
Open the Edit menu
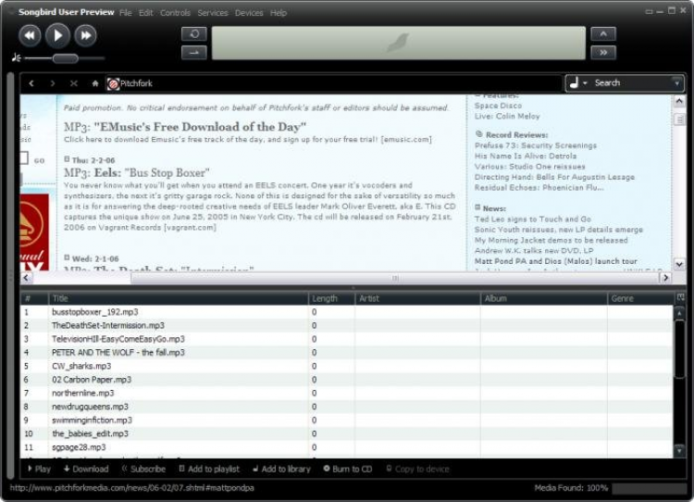[x=145, y=13]
